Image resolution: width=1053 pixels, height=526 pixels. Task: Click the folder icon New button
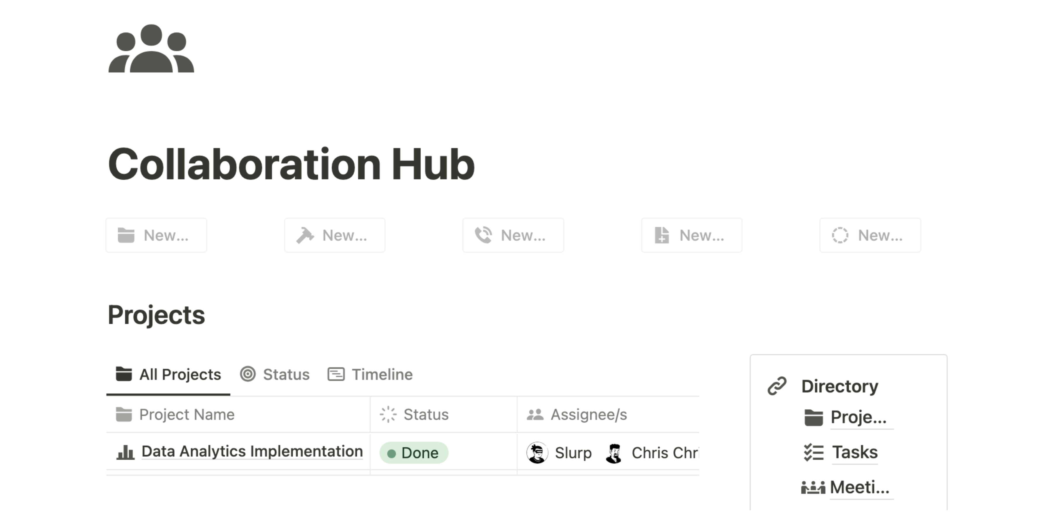coord(156,235)
